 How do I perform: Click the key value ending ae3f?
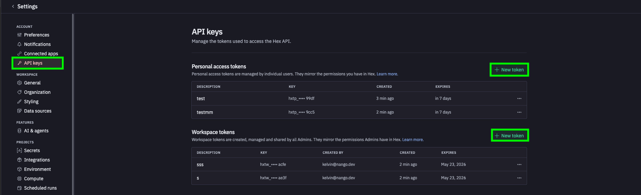click(x=273, y=178)
